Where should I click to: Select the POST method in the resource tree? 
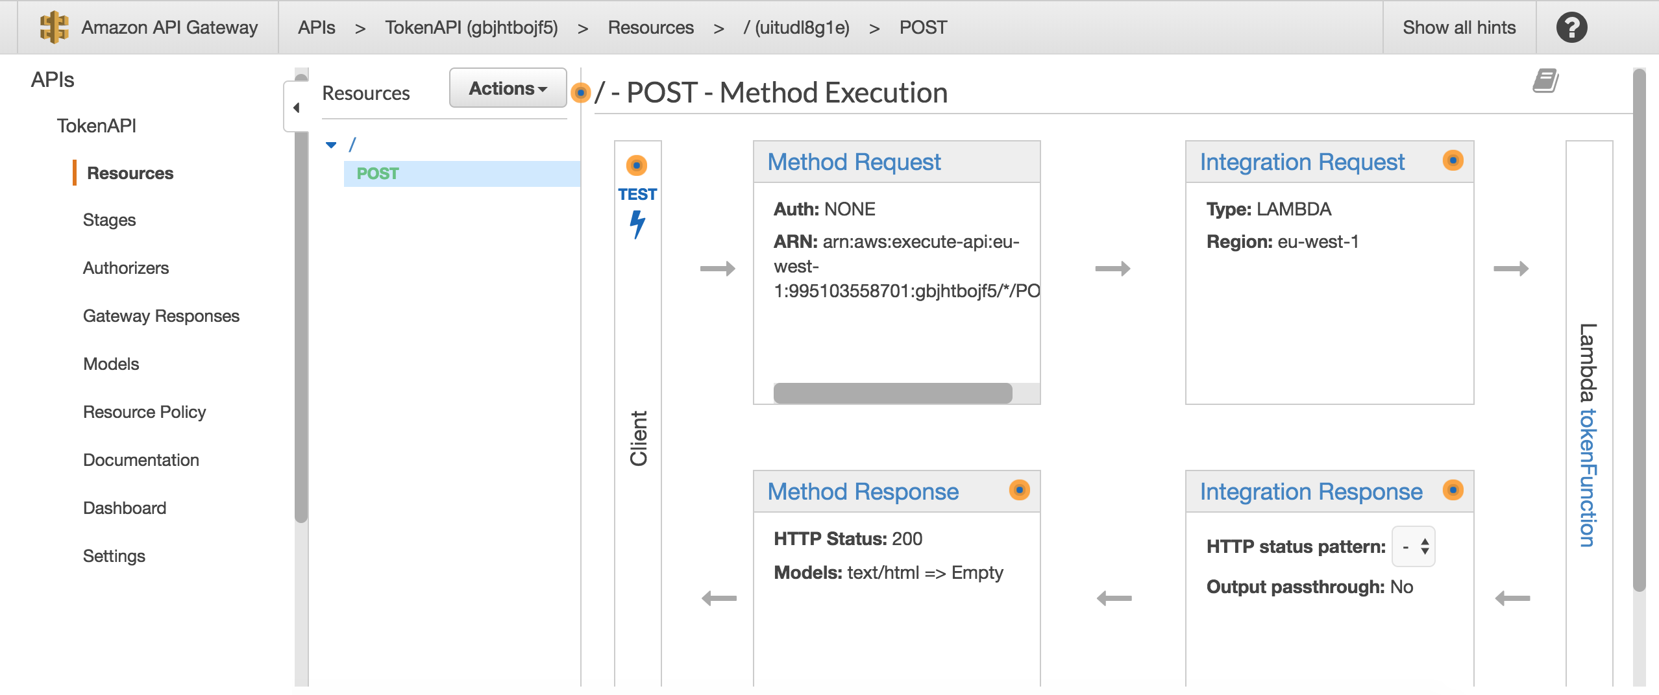coord(377,173)
